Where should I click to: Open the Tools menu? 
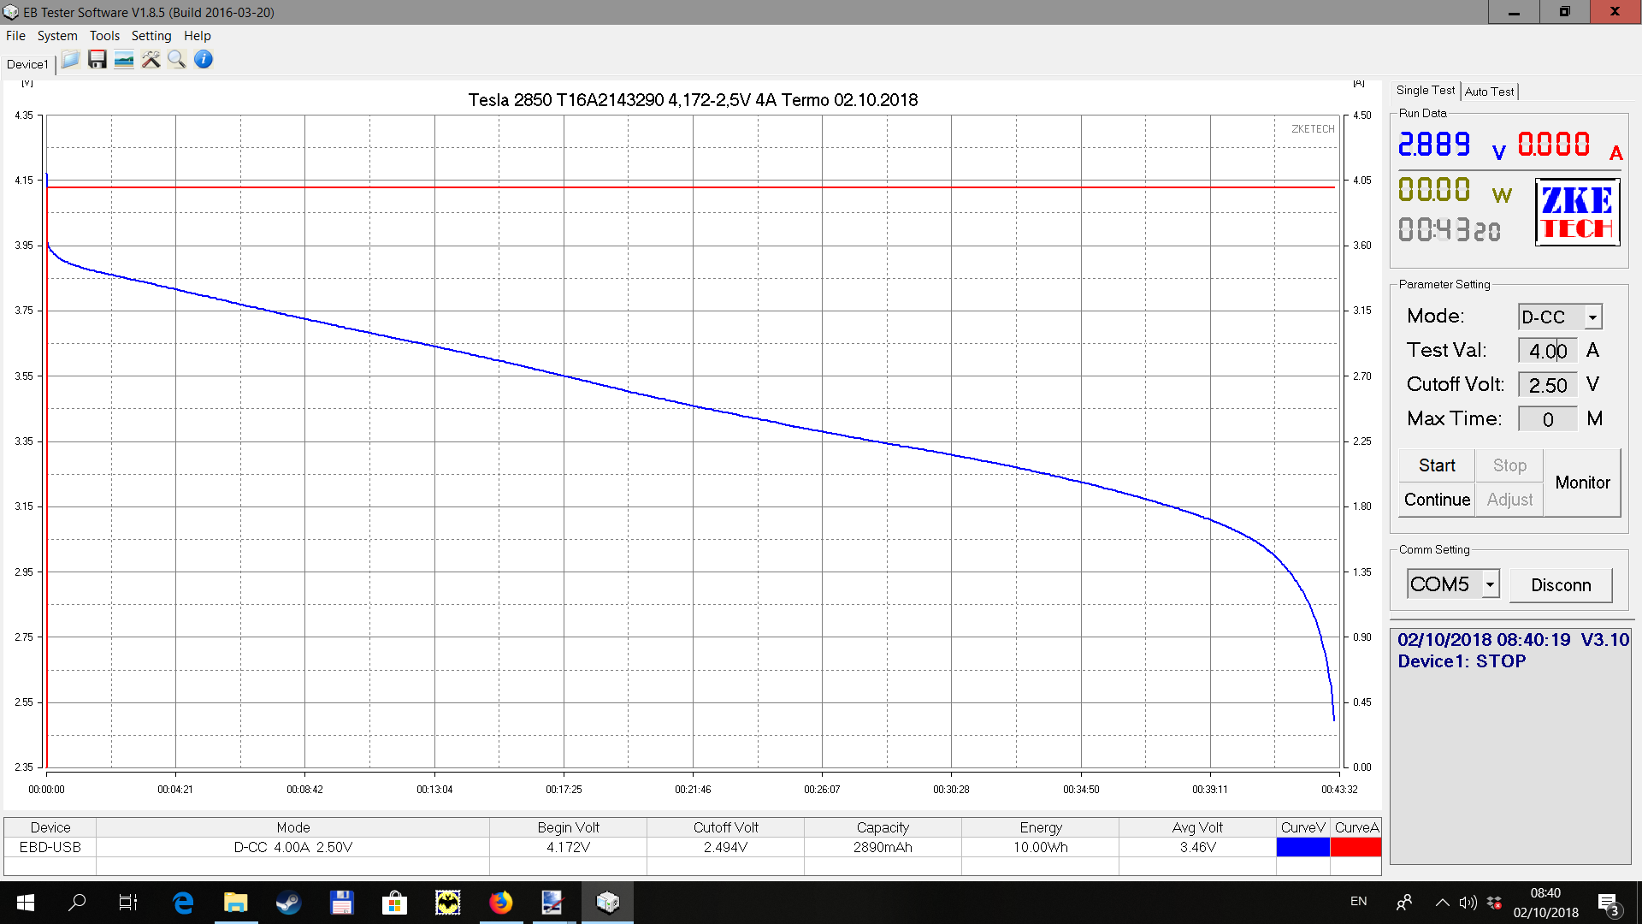coord(104,36)
